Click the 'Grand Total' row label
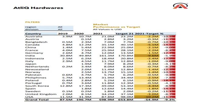198x111 pixels. pos(37,100)
